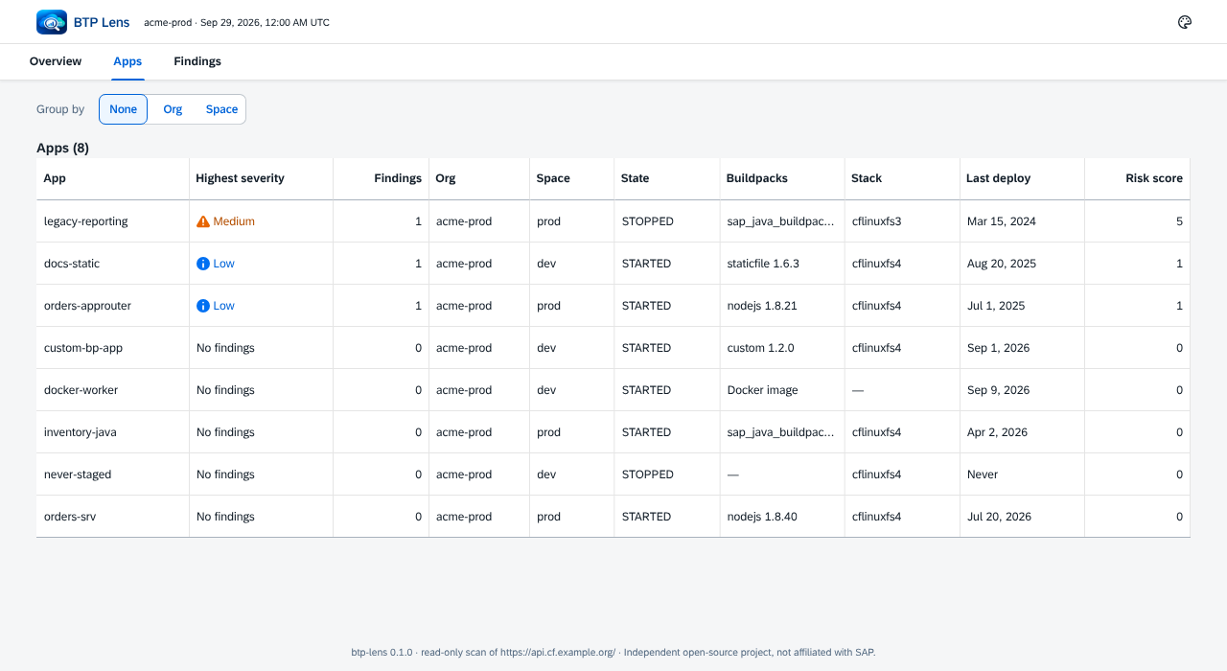
Task: Click the Medium warning icon for legacy-reporting
Action: click(203, 221)
